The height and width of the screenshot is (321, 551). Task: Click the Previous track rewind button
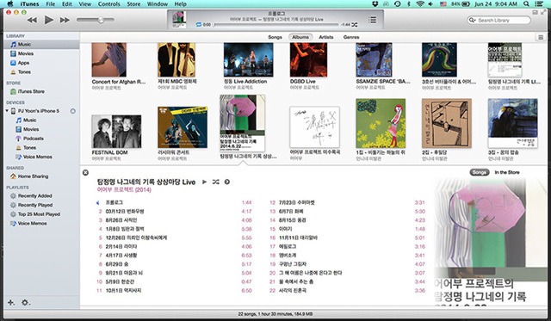point(33,20)
